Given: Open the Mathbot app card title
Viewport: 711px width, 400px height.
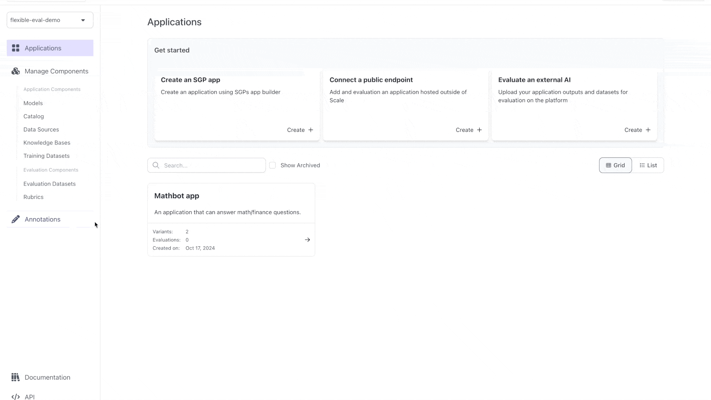Looking at the screenshot, I should [177, 196].
